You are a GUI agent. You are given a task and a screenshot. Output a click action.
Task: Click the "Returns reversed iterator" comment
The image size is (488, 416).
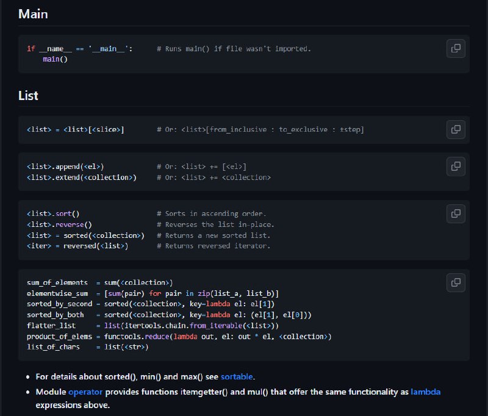click(214, 246)
